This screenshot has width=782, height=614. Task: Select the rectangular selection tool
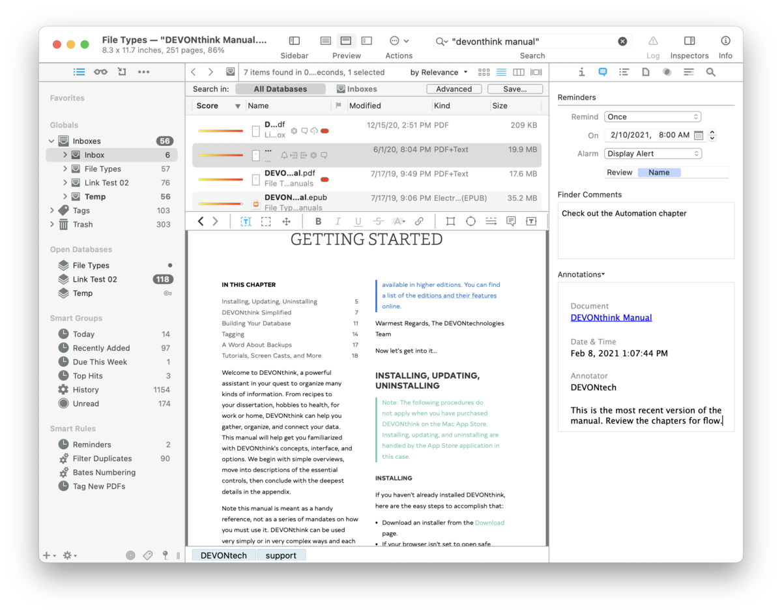(266, 222)
